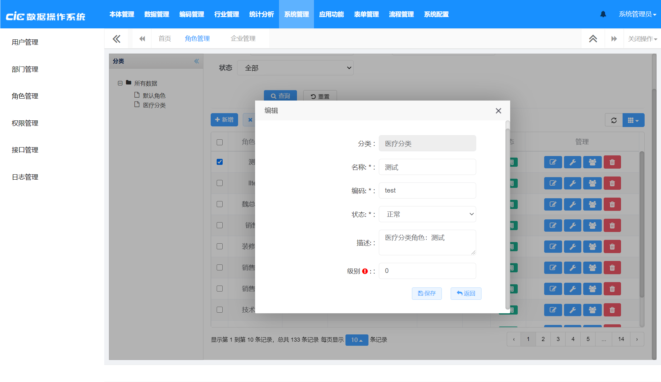Open the 状态 正常 dropdown in dialog
Viewport: 661px width, 382px height.
[x=427, y=214]
